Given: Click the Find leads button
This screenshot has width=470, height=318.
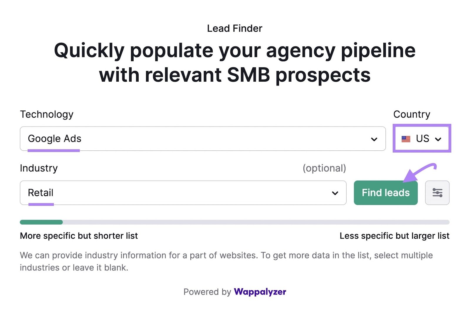Looking at the screenshot, I should 385,193.
